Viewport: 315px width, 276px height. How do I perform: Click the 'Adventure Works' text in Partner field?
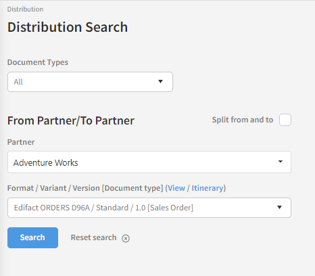pos(46,162)
